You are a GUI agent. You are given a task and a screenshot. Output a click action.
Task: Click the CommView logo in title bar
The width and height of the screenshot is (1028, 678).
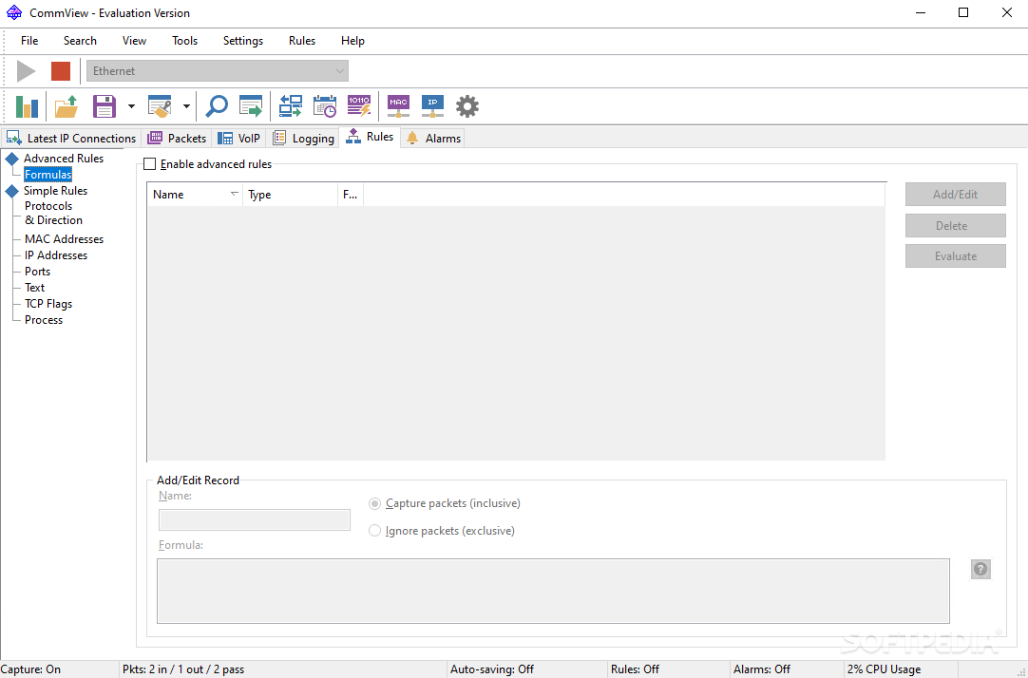[13, 12]
